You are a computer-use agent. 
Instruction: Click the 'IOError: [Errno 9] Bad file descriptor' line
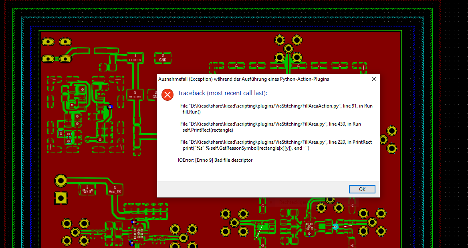[x=215, y=160]
